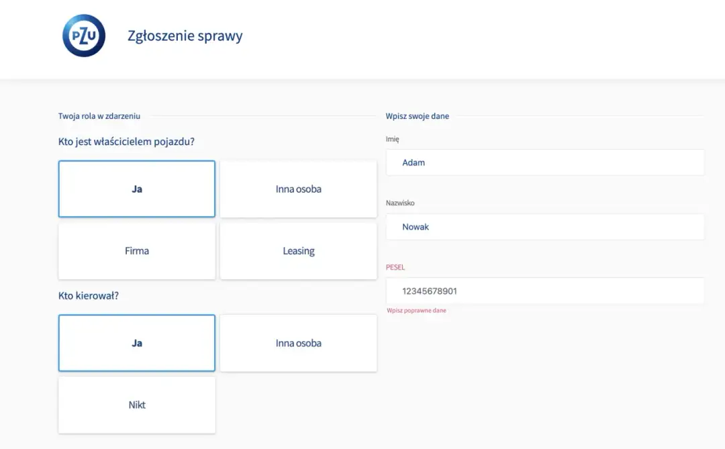Screen dimensions: 725x449
Task: Click the PZU logo icon
Action: pyautogui.click(x=83, y=35)
